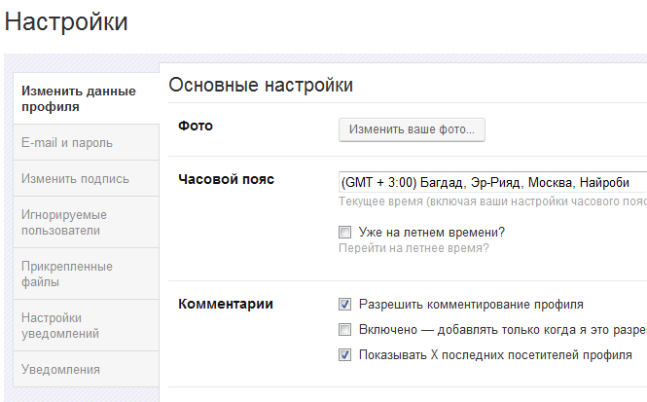Screen dimensions: 647x402
Task: Open the 'Изменить подпись' sidebar item
Action: tap(75, 178)
